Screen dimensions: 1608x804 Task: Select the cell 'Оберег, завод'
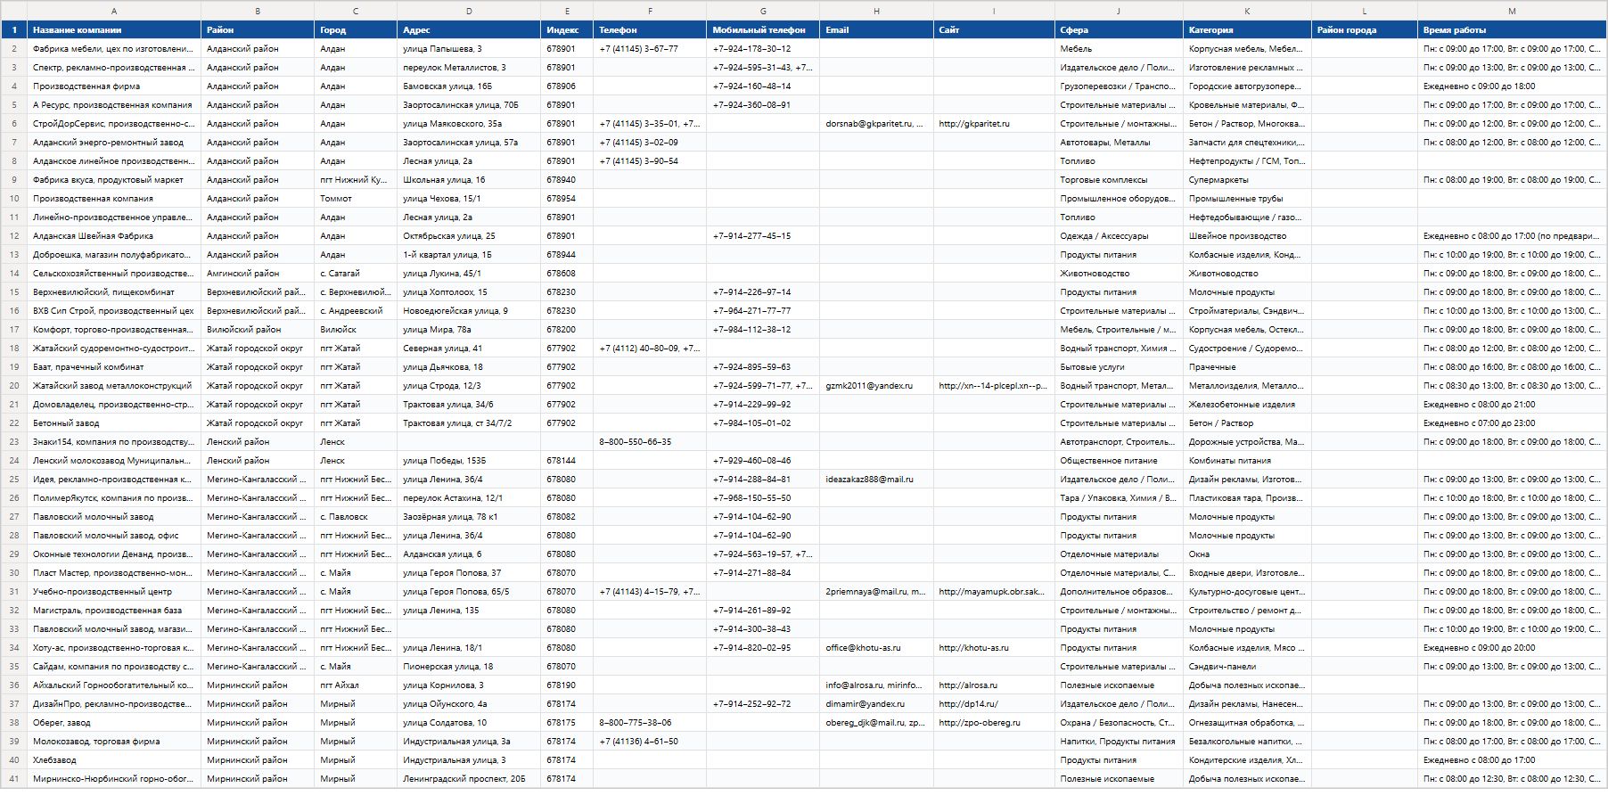point(114,723)
